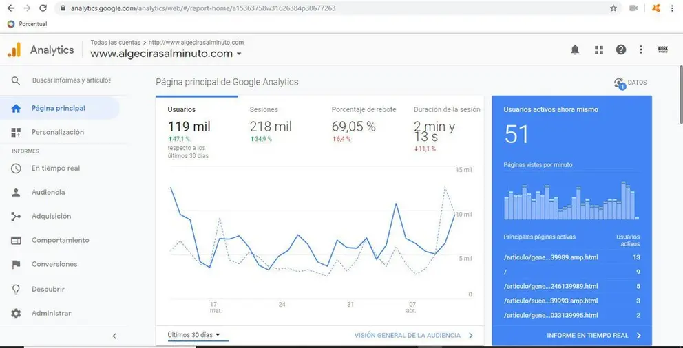Collapse the left sidebar with chevron
The image size is (683, 348).
[114, 336]
